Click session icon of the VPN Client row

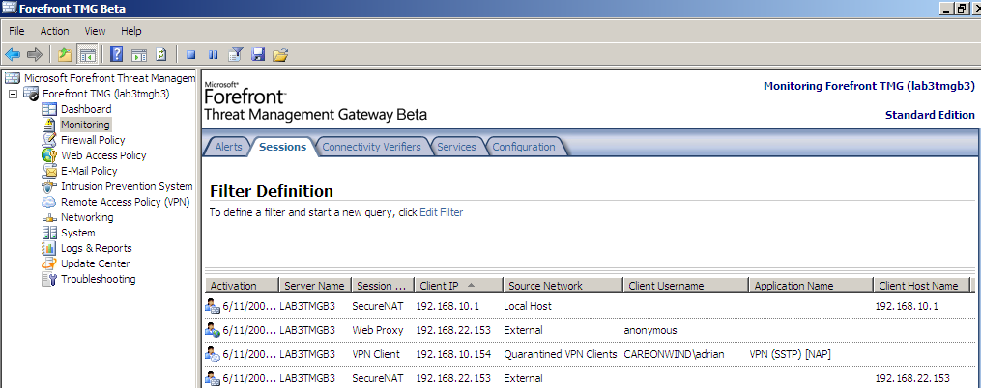click(213, 354)
